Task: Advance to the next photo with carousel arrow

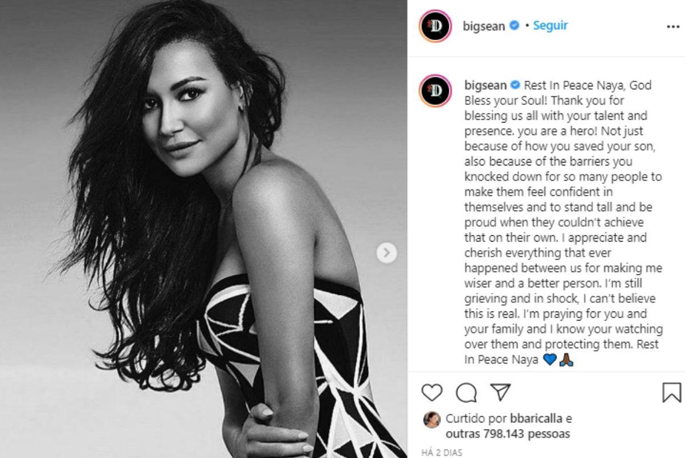Action: (386, 252)
